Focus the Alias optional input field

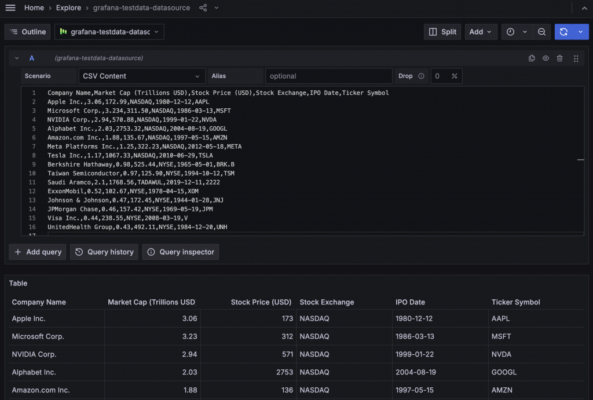[329, 76]
